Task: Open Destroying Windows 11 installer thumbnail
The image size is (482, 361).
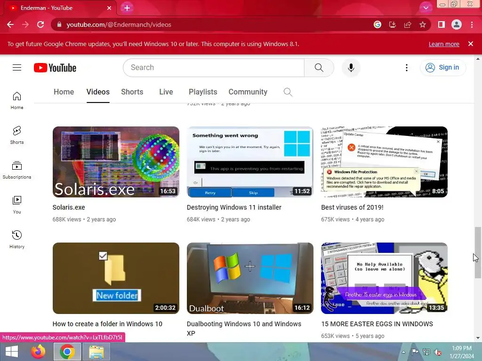Action: tap(250, 162)
